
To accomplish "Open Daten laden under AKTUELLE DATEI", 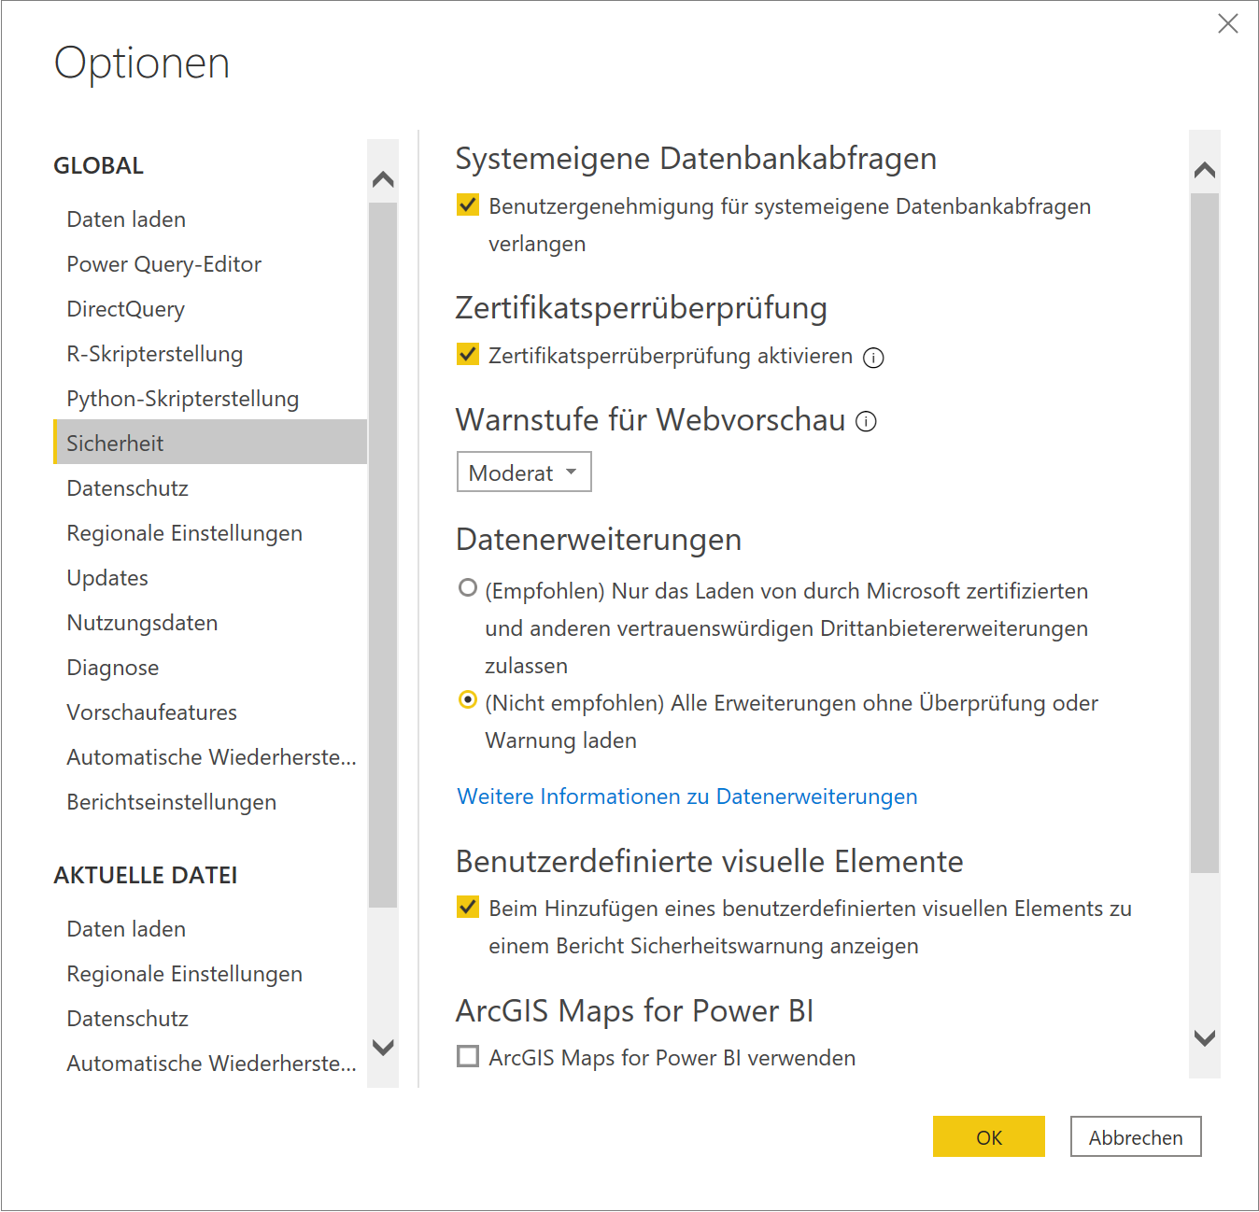I will click(x=210, y=929).
